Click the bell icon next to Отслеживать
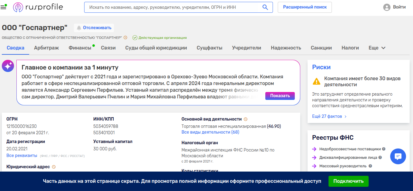 pyautogui.click(x=79, y=28)
